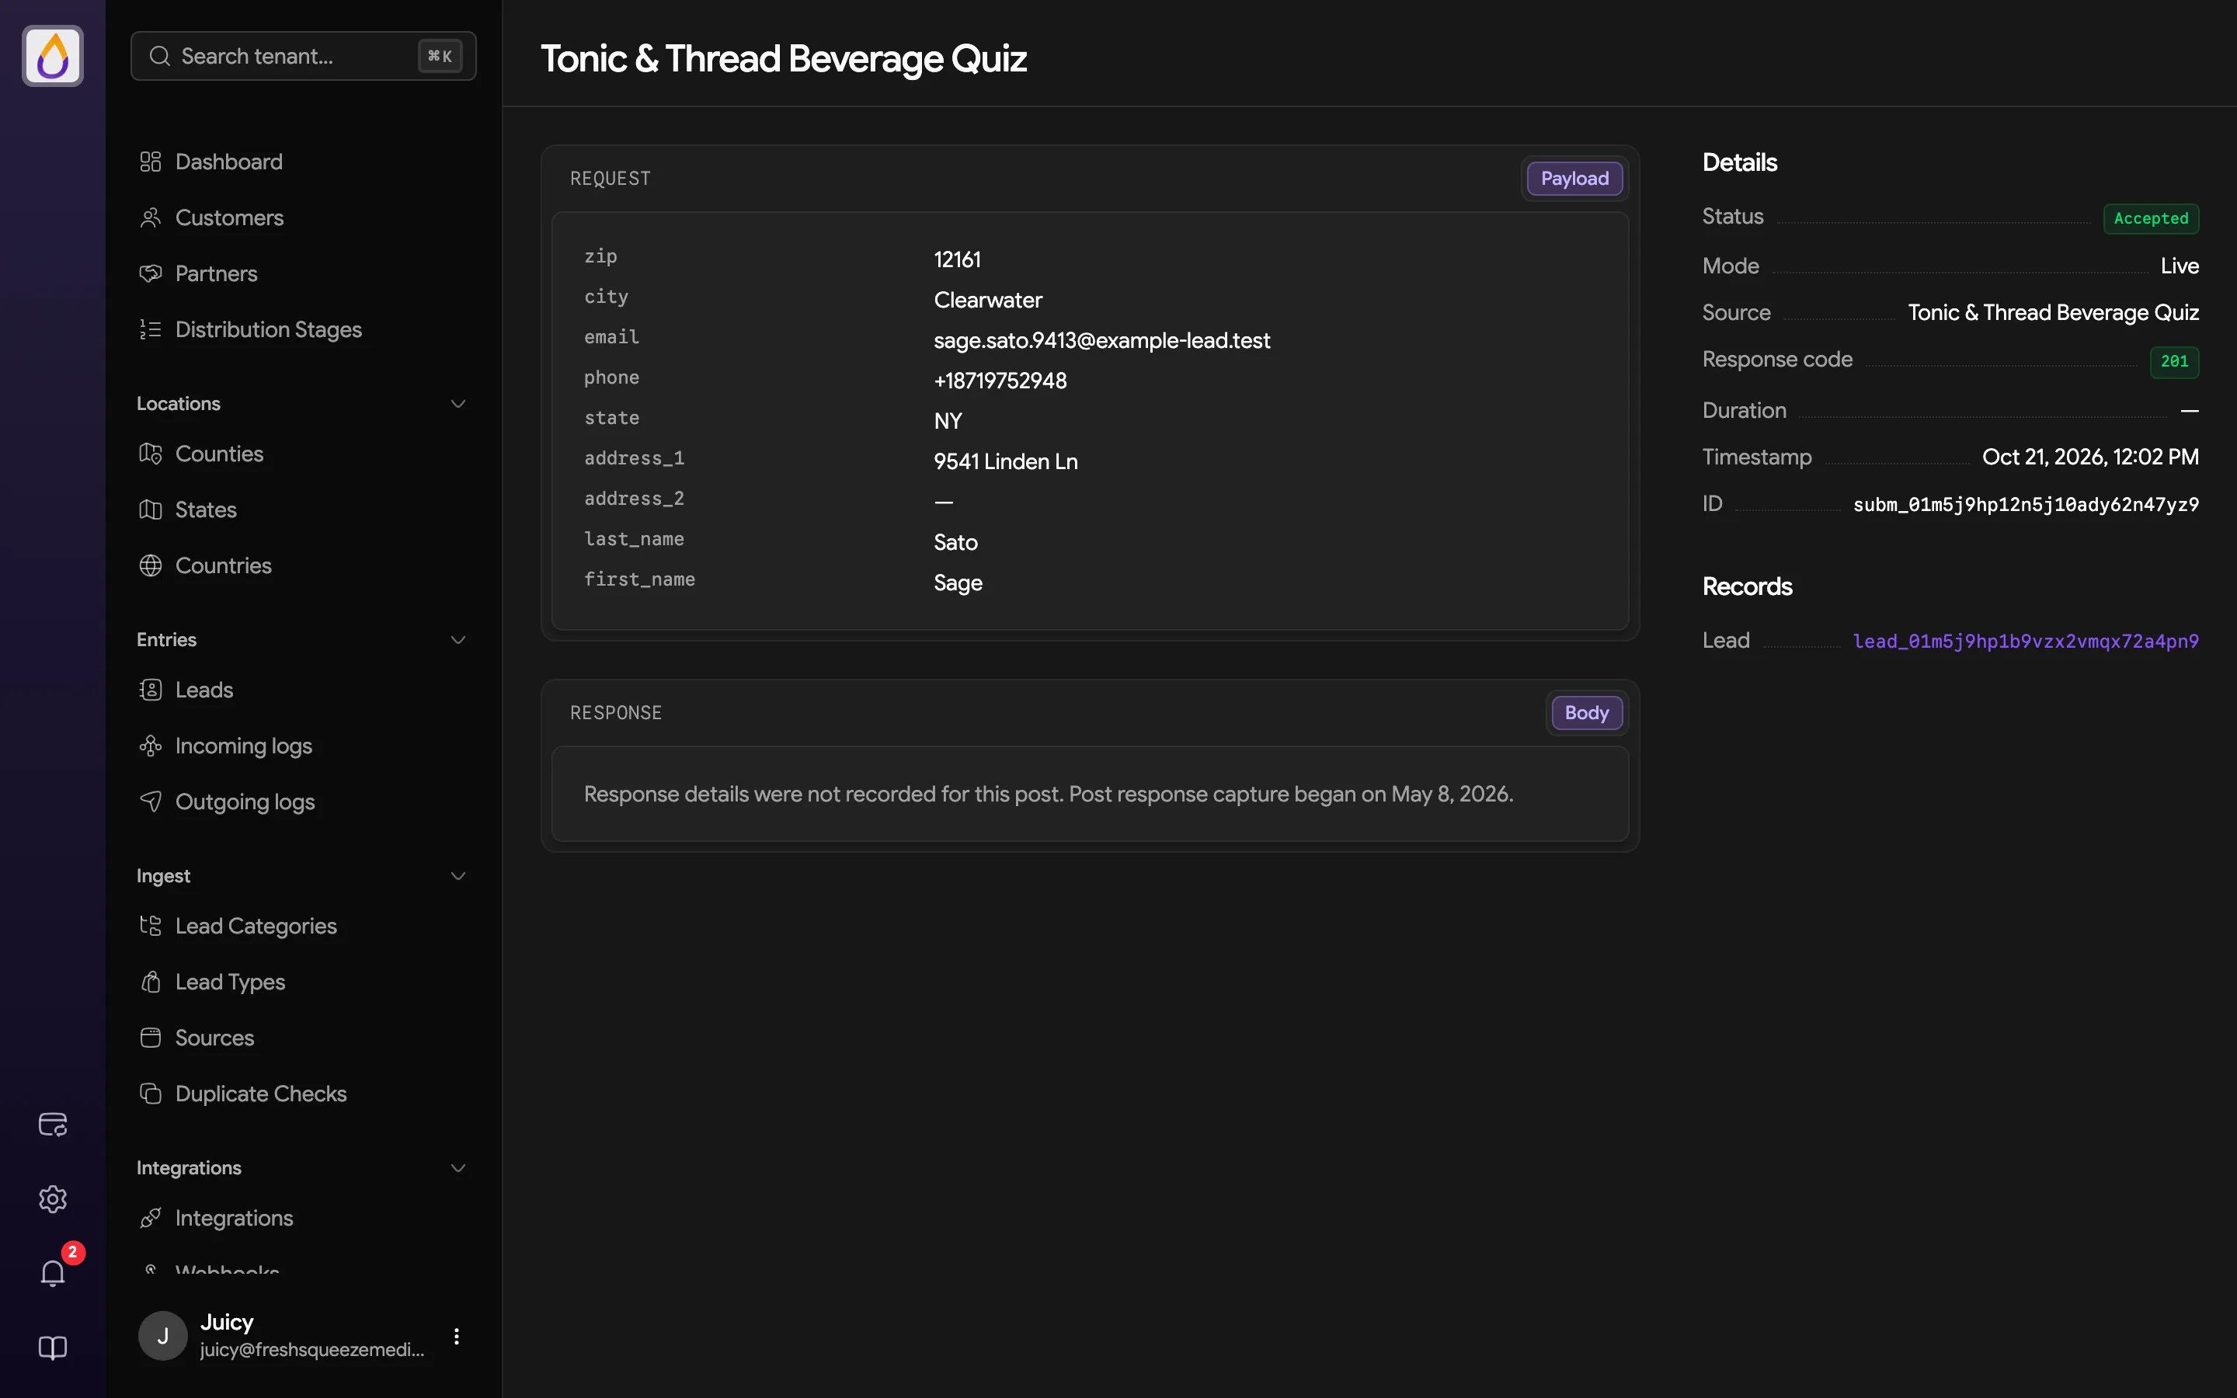Image resolution: width=2237 pixels, height=1398 pixels.
Task: Click the phone value +18719752948
Action: coord(1000,381)
